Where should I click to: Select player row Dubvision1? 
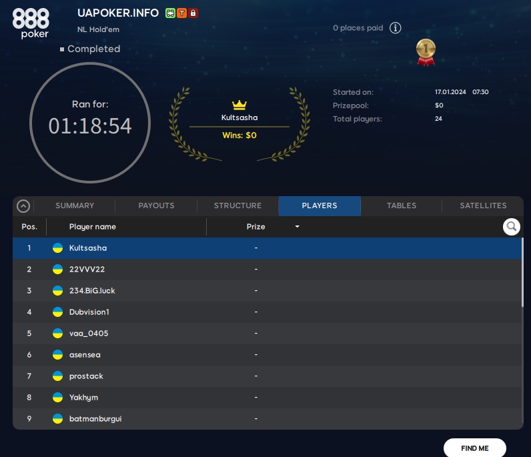click(268, 312)
